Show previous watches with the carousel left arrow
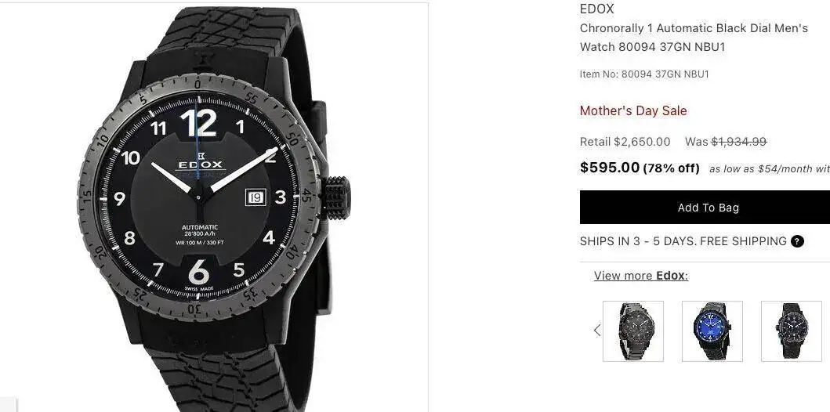The image size is (830, 412). (597, 331)
